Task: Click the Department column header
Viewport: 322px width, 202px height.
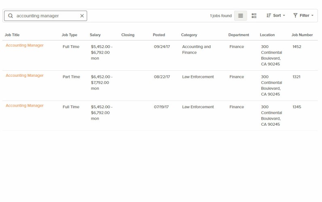Action: tap(239, 35)
